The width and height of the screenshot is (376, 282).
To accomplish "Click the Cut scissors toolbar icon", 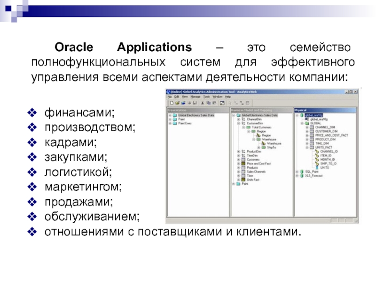I will [x=203, y=103].
